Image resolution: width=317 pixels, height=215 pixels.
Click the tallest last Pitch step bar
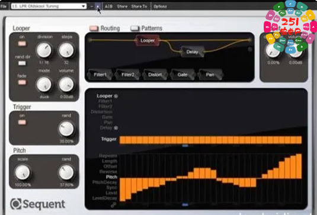point(299,166)
